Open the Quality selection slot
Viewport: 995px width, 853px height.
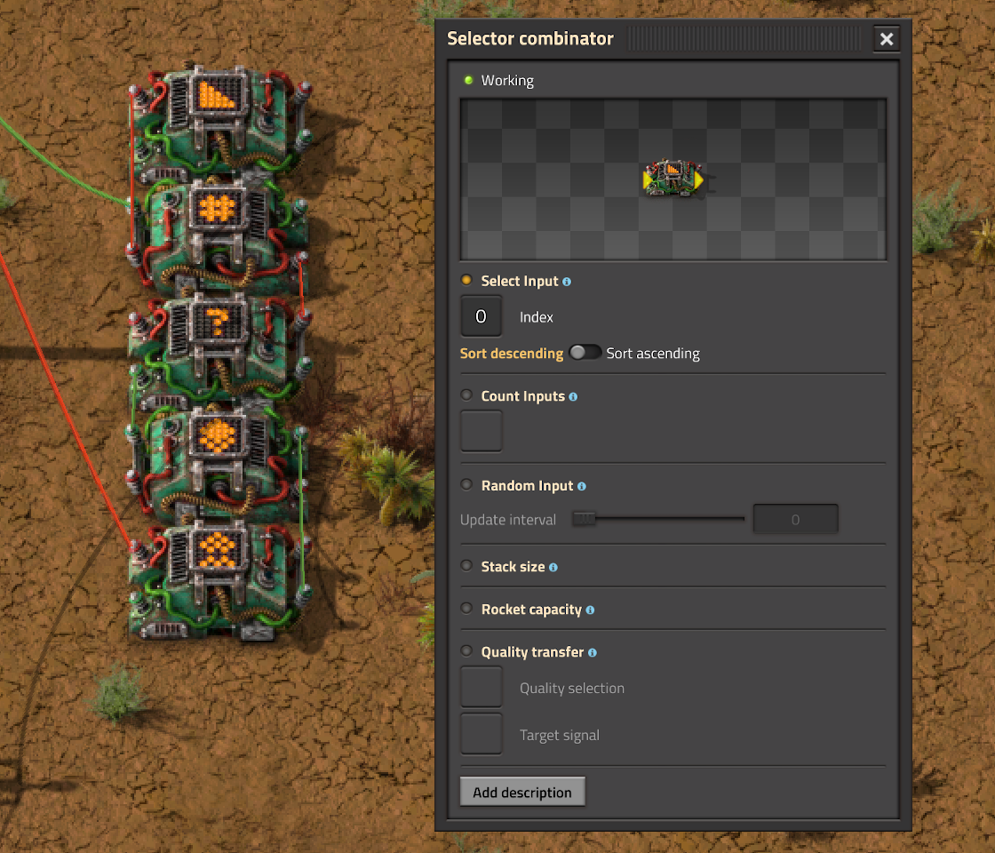[481, 687]
